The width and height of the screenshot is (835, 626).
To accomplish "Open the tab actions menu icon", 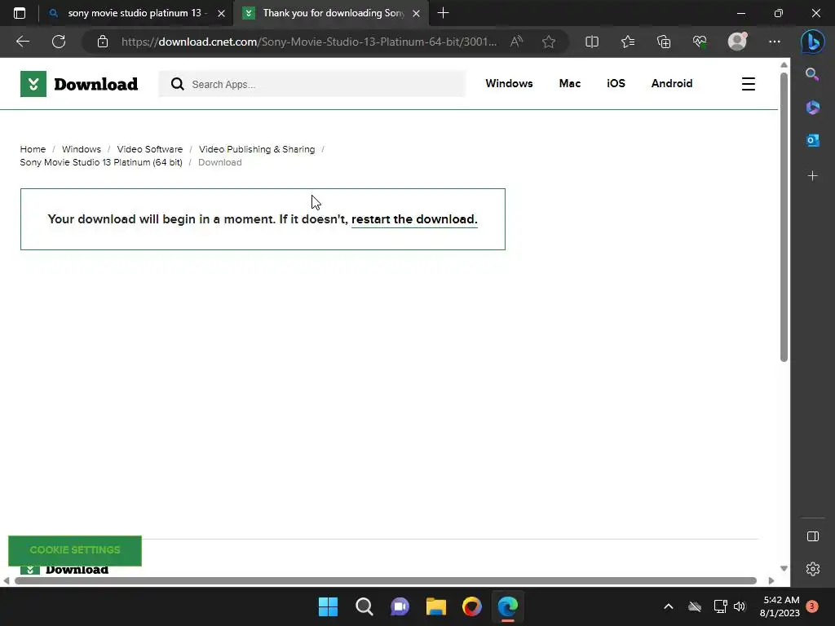I will tap(20, 13).
